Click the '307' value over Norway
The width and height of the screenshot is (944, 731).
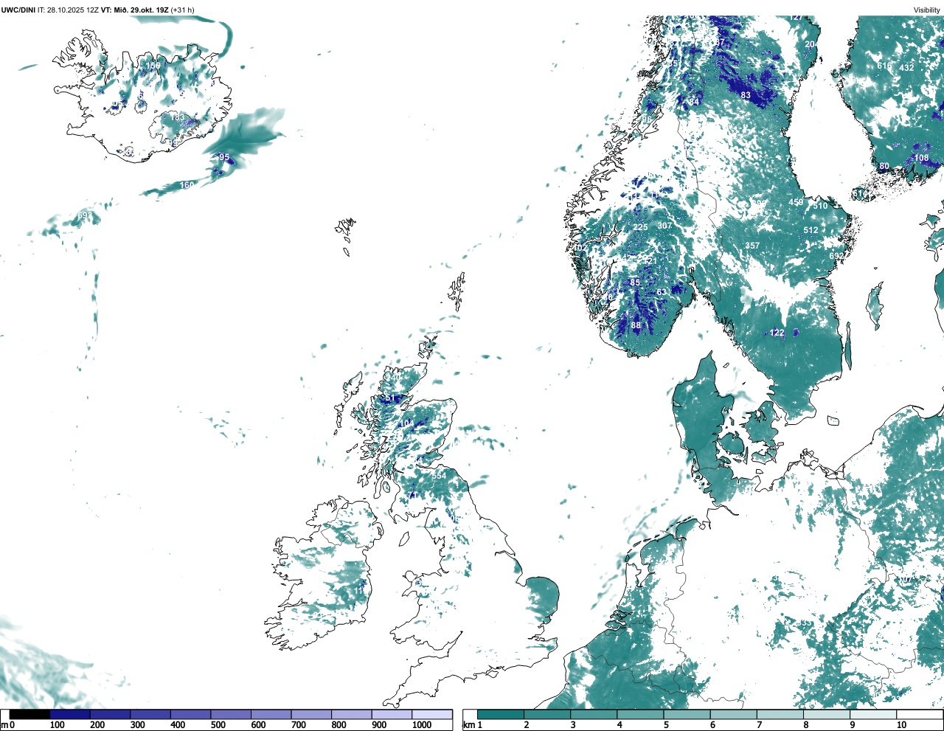coord(665,226)
